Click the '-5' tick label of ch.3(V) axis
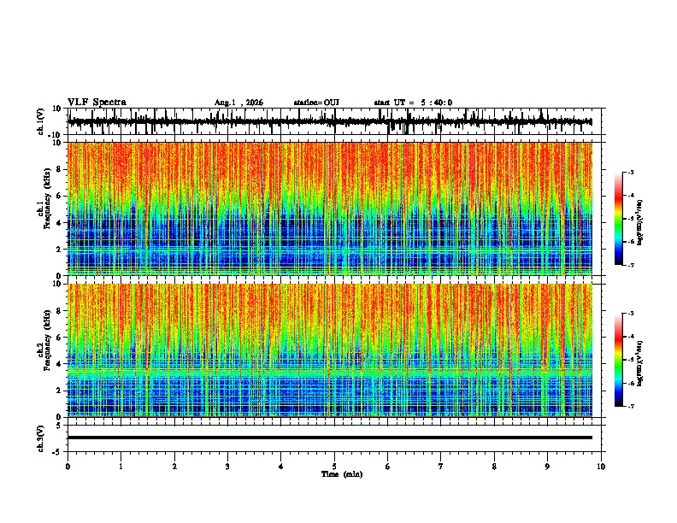 tap(58, 452)
